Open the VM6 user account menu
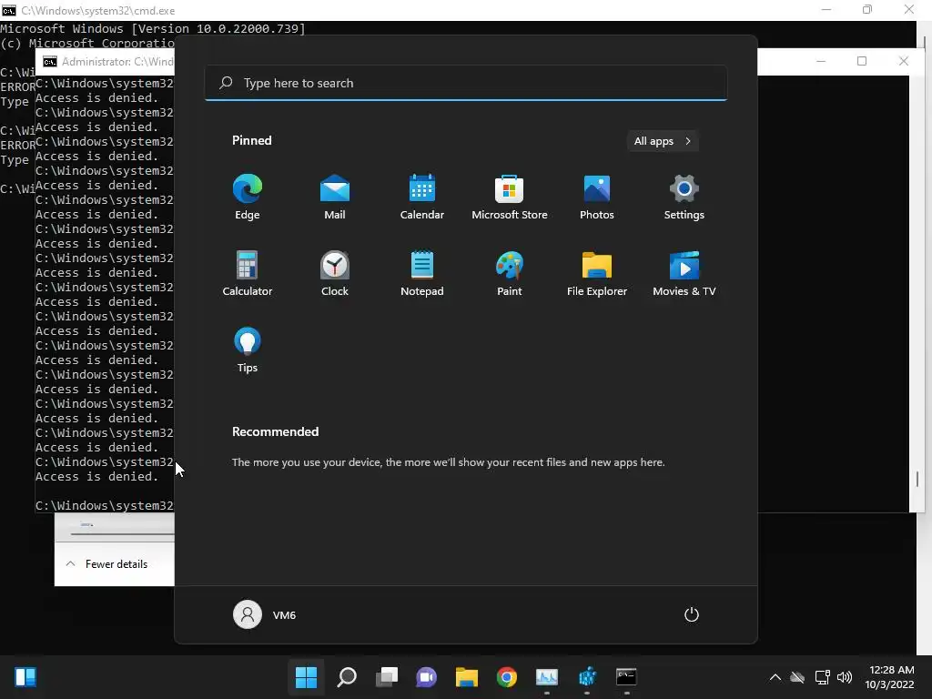The height and width of the screenshot is (699, 932). [265, 614]
